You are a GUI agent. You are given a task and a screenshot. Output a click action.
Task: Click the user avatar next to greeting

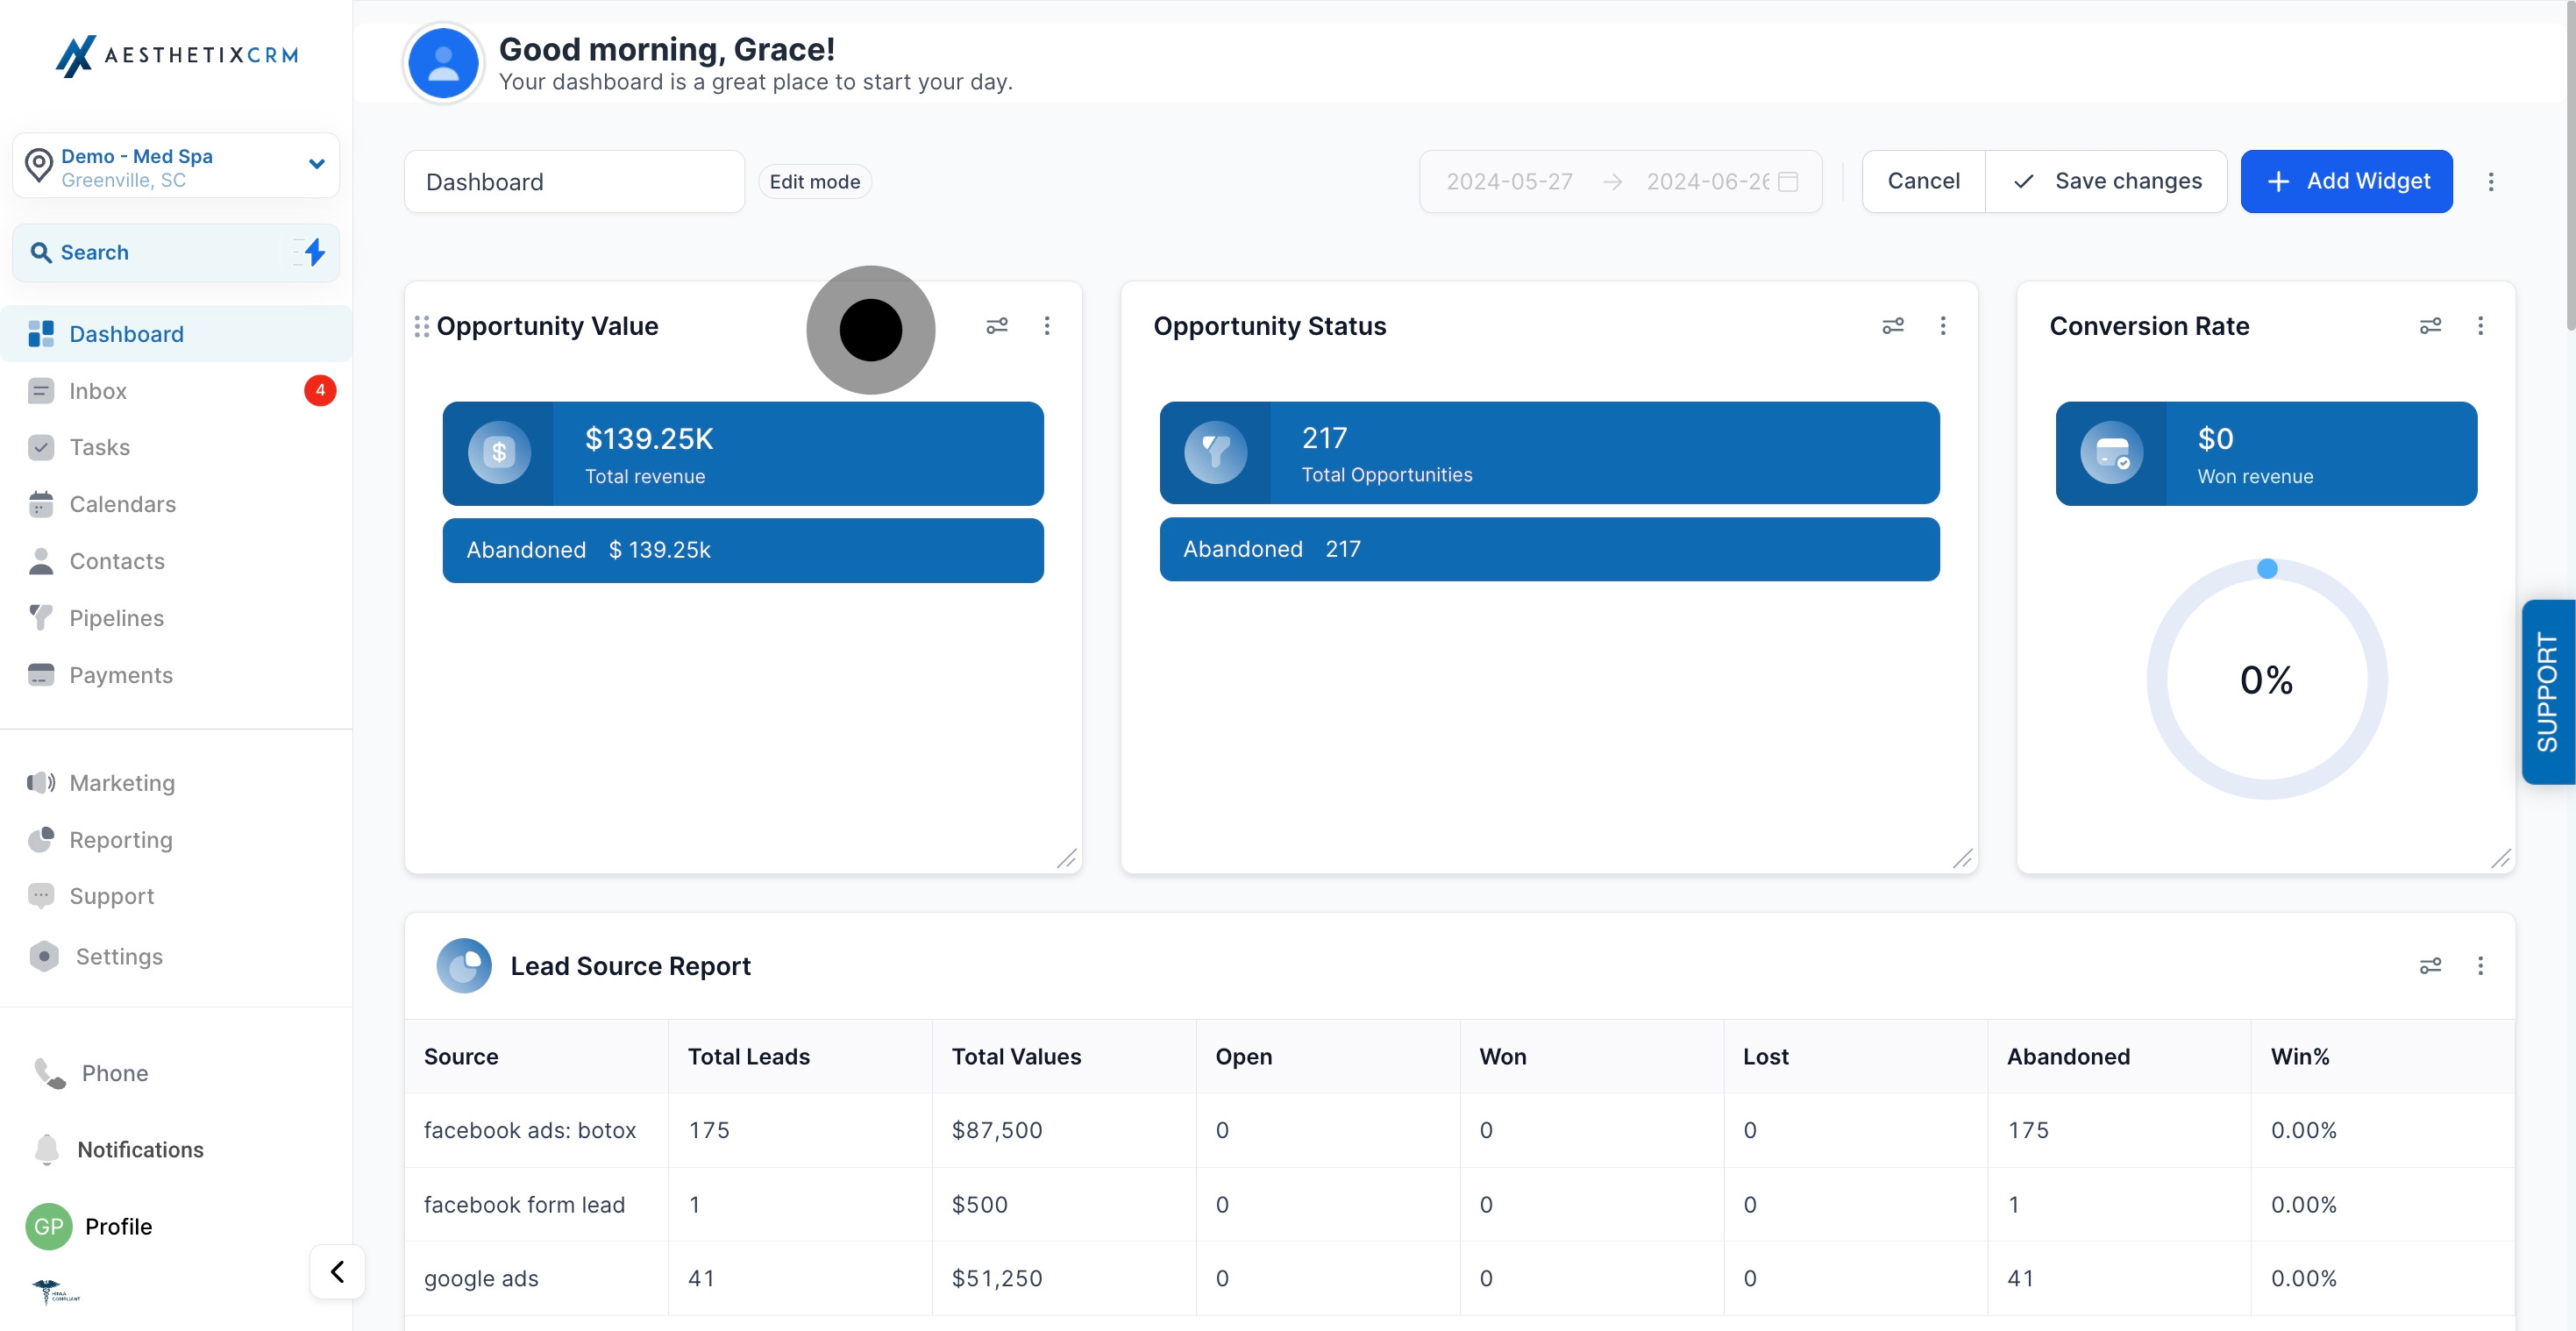tap(443, 63)
